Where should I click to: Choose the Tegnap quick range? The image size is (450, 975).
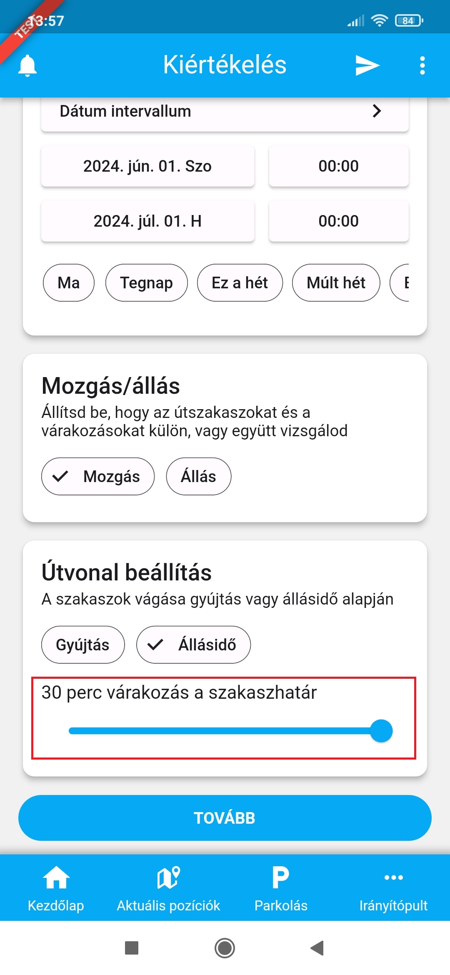(146, 282)
